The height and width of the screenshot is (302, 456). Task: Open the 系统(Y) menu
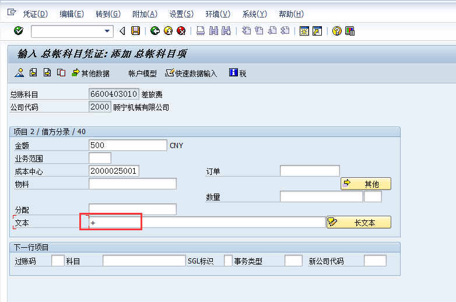pos(254,14)
